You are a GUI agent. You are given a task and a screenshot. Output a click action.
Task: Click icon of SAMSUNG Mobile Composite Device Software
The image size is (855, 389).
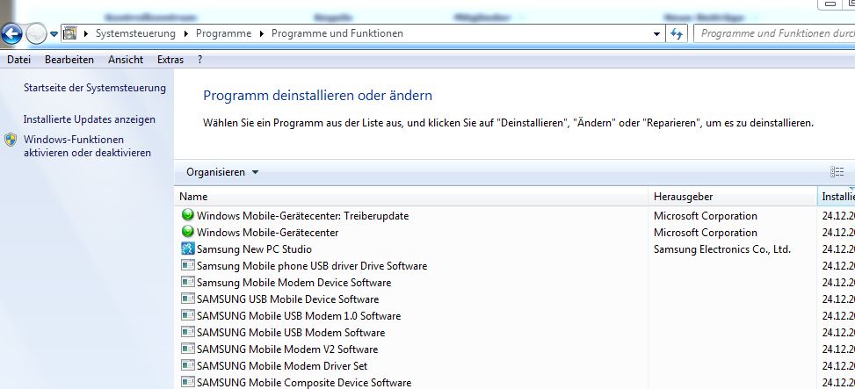(x=187, y=382)
